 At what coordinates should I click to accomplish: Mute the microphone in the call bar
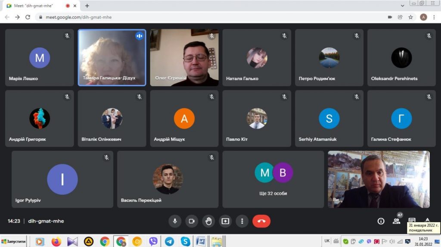(x=175, y=221)
